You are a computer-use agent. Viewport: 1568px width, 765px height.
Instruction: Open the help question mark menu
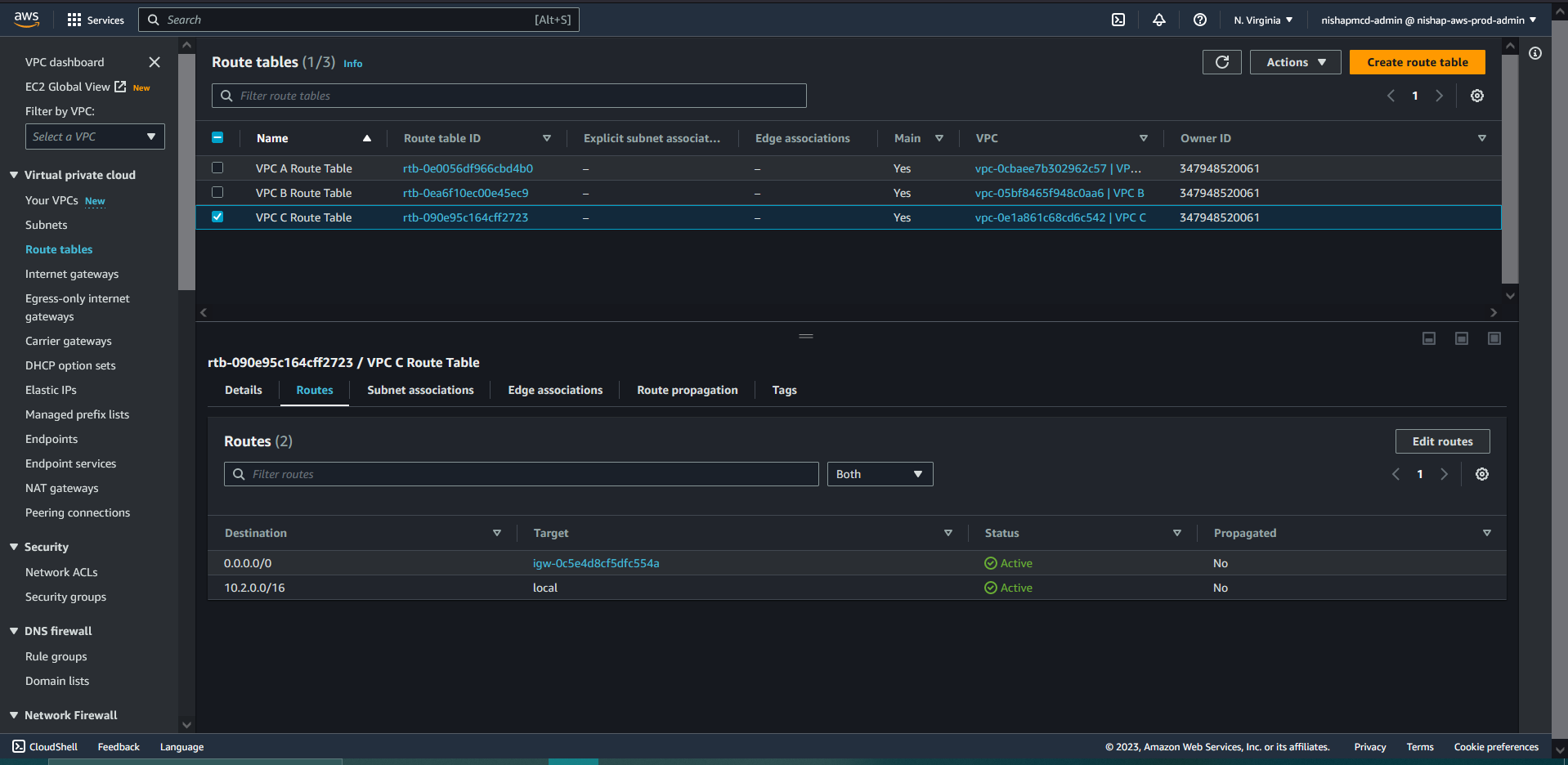pos(1199,20)
